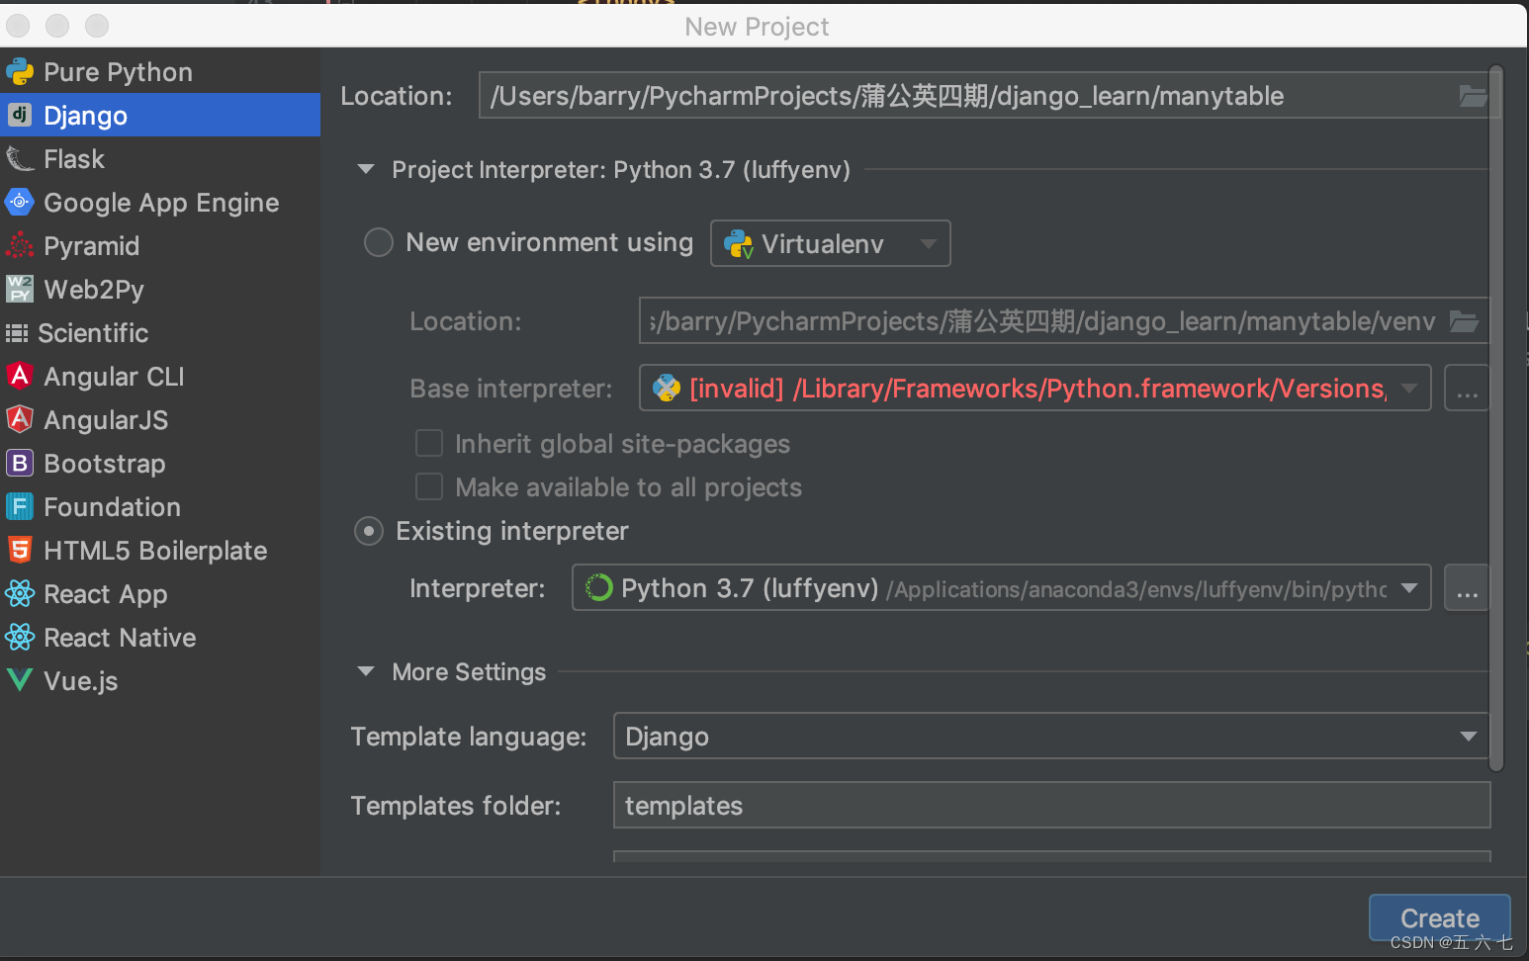Screen dimensions: 1529x961
Task: Click the Scientific grid icon
Action: coord(17,333)
